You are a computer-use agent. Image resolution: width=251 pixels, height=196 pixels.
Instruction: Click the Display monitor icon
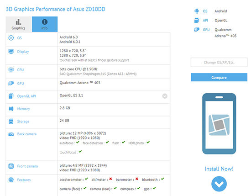[11, 52]
